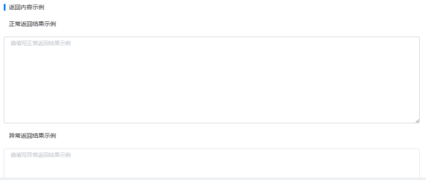Click the top-right area of the normal-result textarea
Screen dimensions: 426x180
tap(394, 45)
